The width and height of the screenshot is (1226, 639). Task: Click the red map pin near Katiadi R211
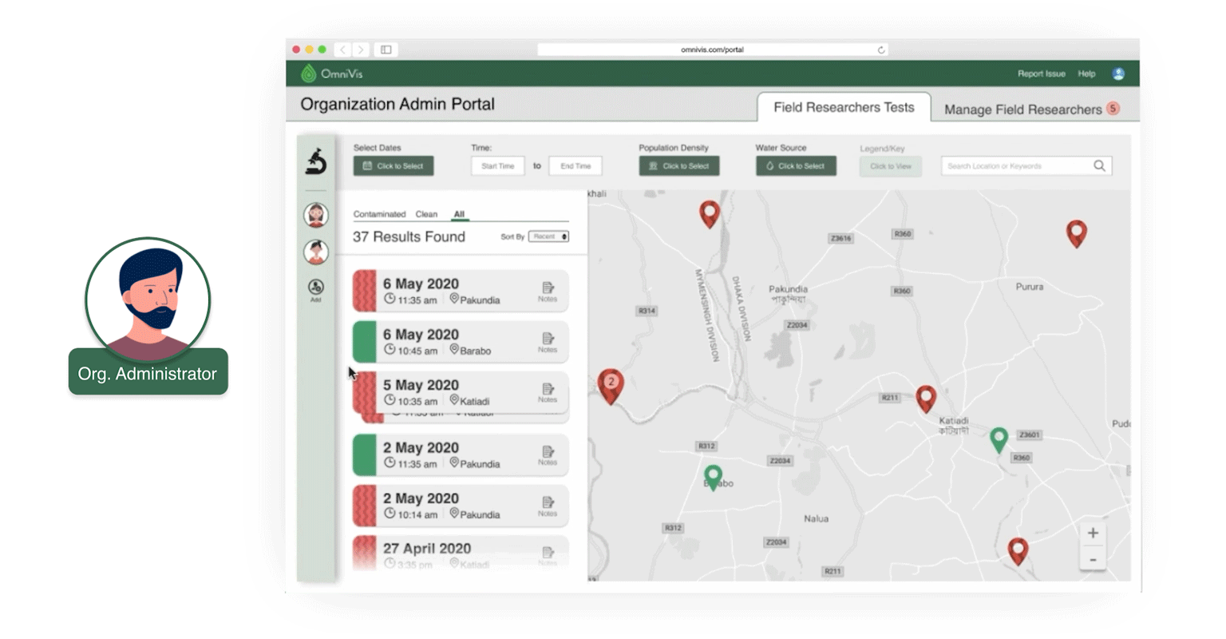926,398
